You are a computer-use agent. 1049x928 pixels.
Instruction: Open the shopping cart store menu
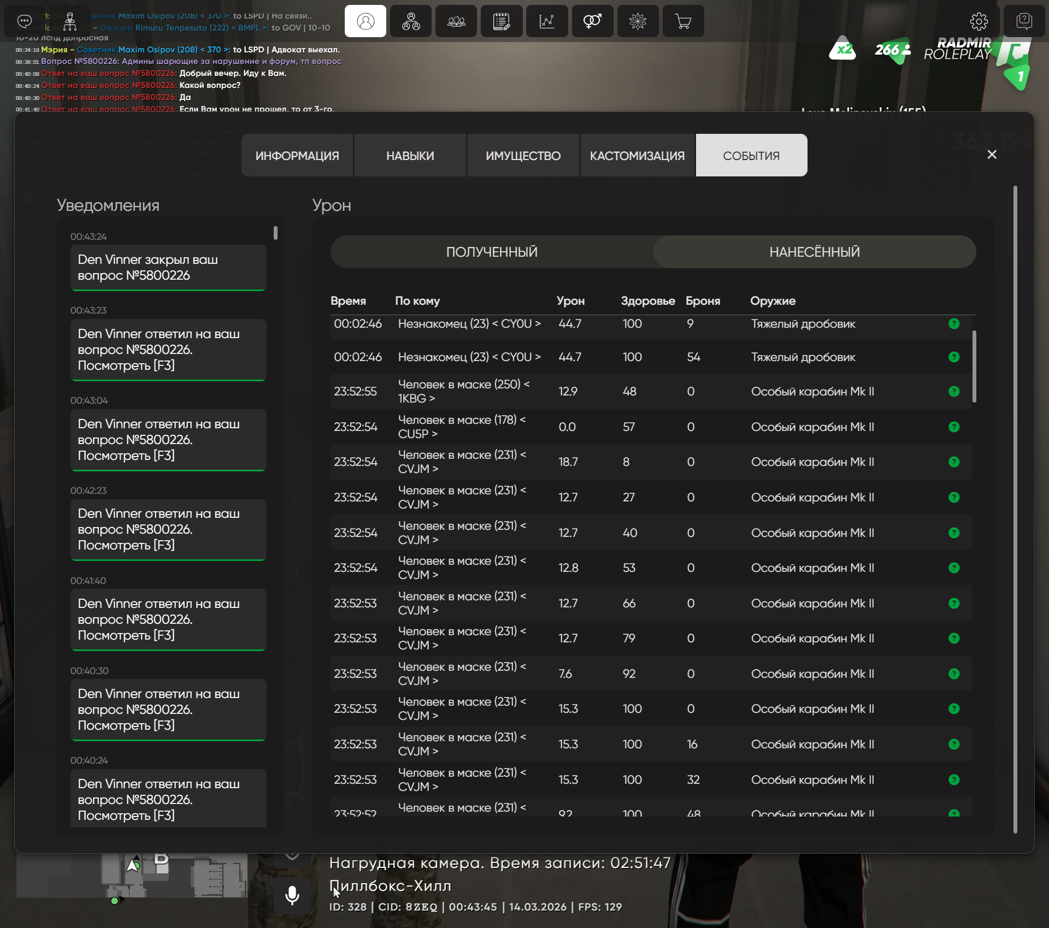click(683, 21)
